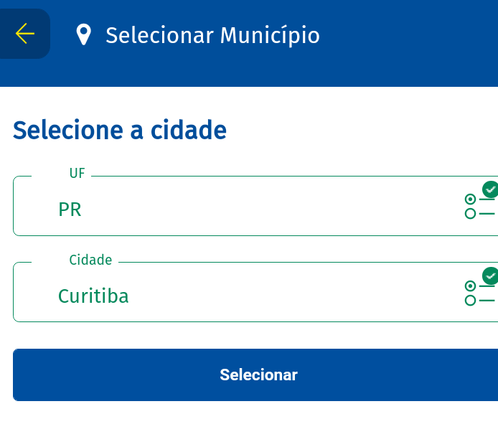Select the Curitiba city value text

[93, 296]
